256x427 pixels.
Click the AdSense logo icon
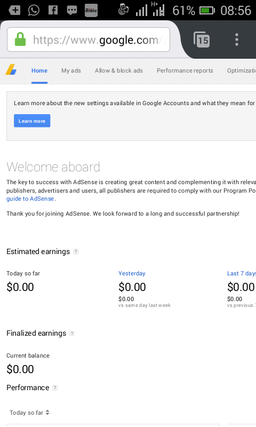click(x=11, y=70)
